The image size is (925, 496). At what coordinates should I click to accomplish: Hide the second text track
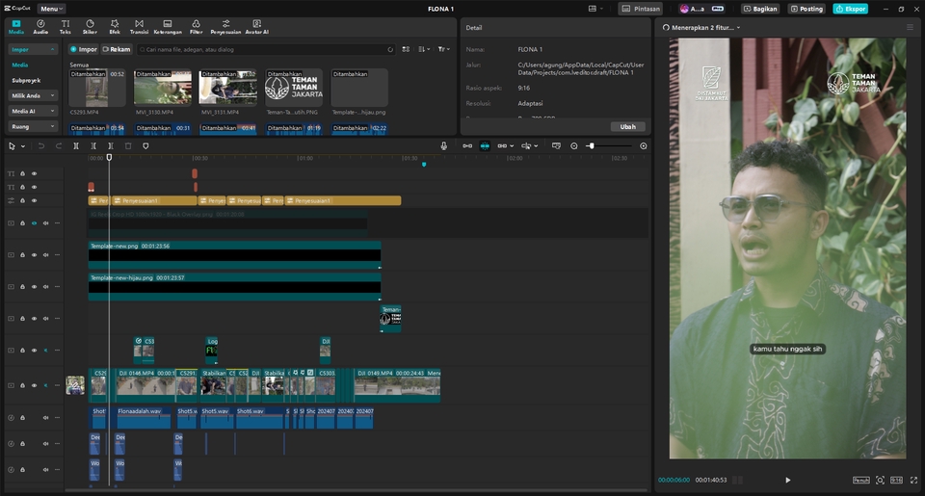tap(35, 187)
